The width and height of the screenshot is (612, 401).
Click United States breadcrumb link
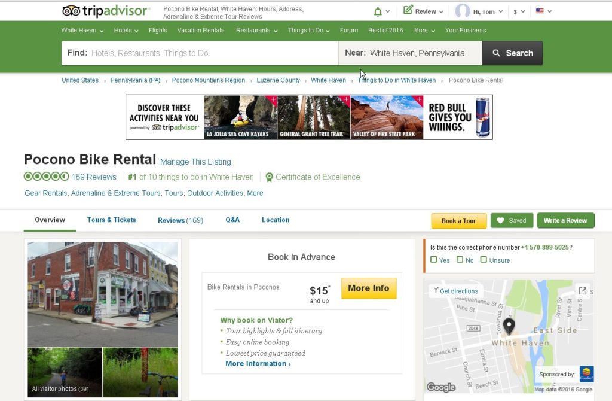(x=80, y=80)
